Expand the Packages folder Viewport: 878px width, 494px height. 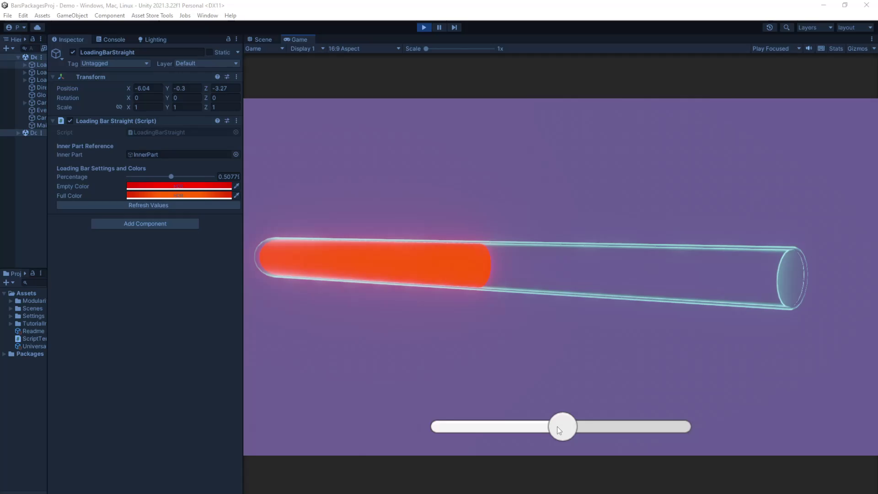pos(4,354)
